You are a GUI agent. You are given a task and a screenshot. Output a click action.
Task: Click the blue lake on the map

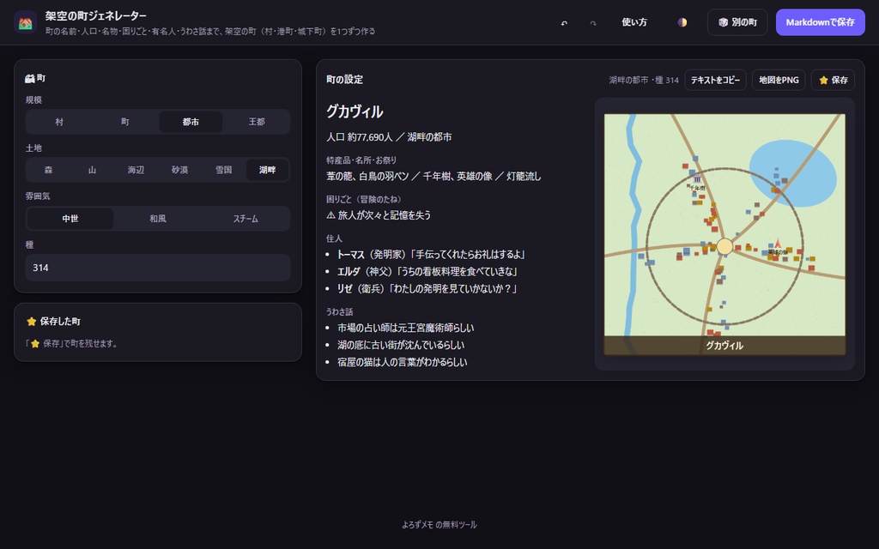[x=792, y=173]
